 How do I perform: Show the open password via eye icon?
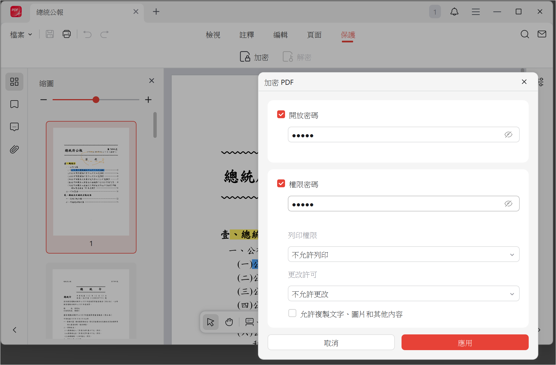(508, 135)
